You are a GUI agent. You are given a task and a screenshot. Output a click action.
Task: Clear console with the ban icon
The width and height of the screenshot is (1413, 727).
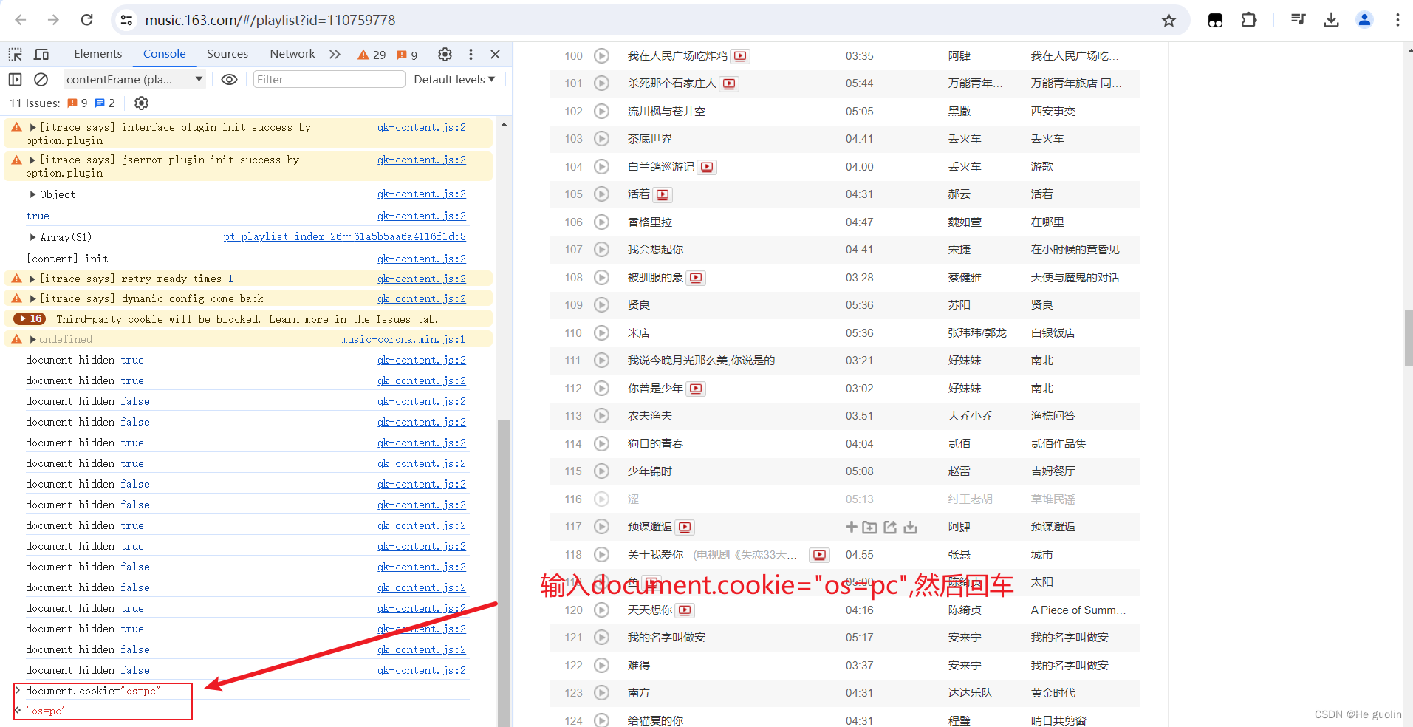point(41,79)
